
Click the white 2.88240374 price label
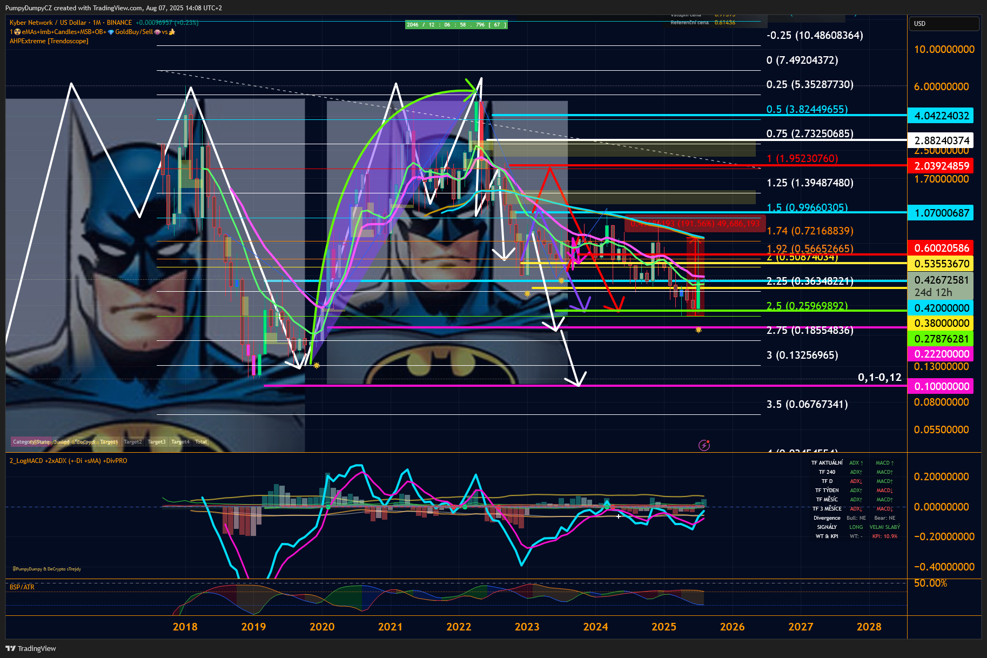click(x=941, y=140)
